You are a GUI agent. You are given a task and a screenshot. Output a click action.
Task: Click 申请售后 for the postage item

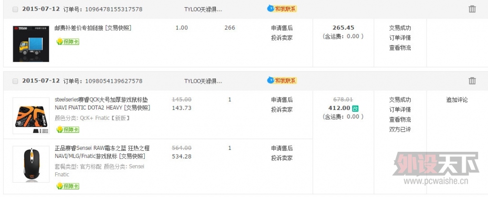pos(282,28)
